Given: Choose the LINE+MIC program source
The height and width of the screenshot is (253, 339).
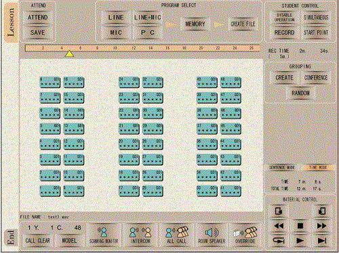Looking at the screenshot, I should coord(147,18).
